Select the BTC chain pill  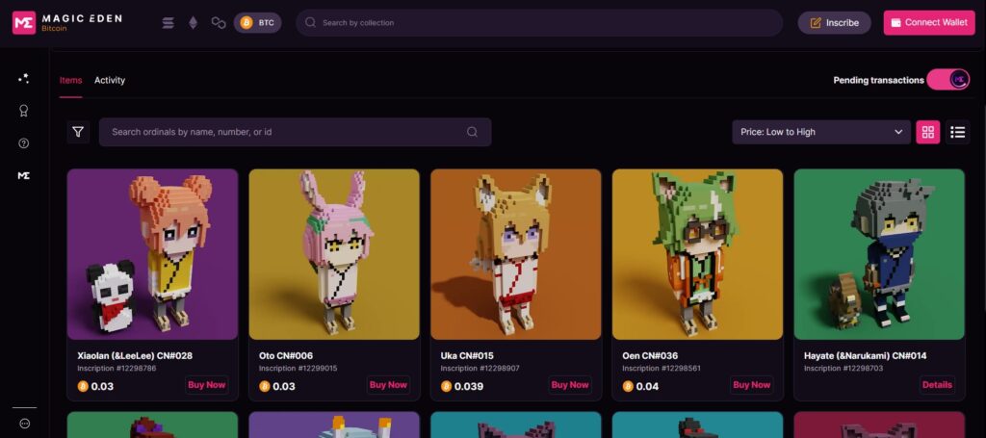pos(258,23)
